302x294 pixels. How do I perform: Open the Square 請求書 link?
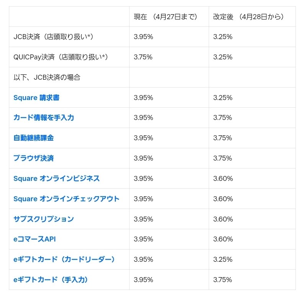coord(36,98)
